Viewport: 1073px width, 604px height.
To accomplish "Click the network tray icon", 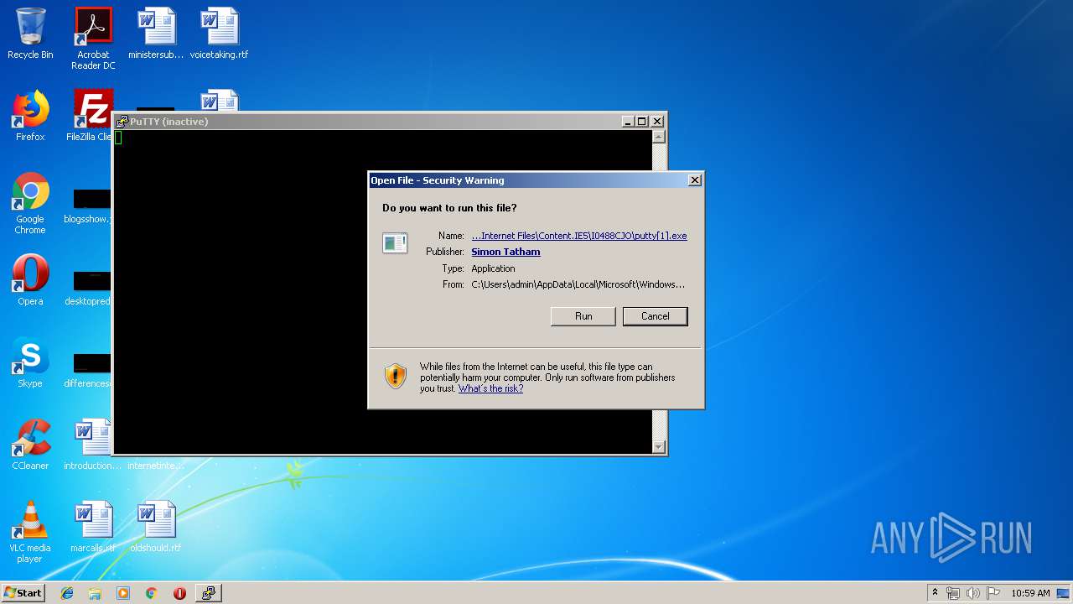I will 953,593.
